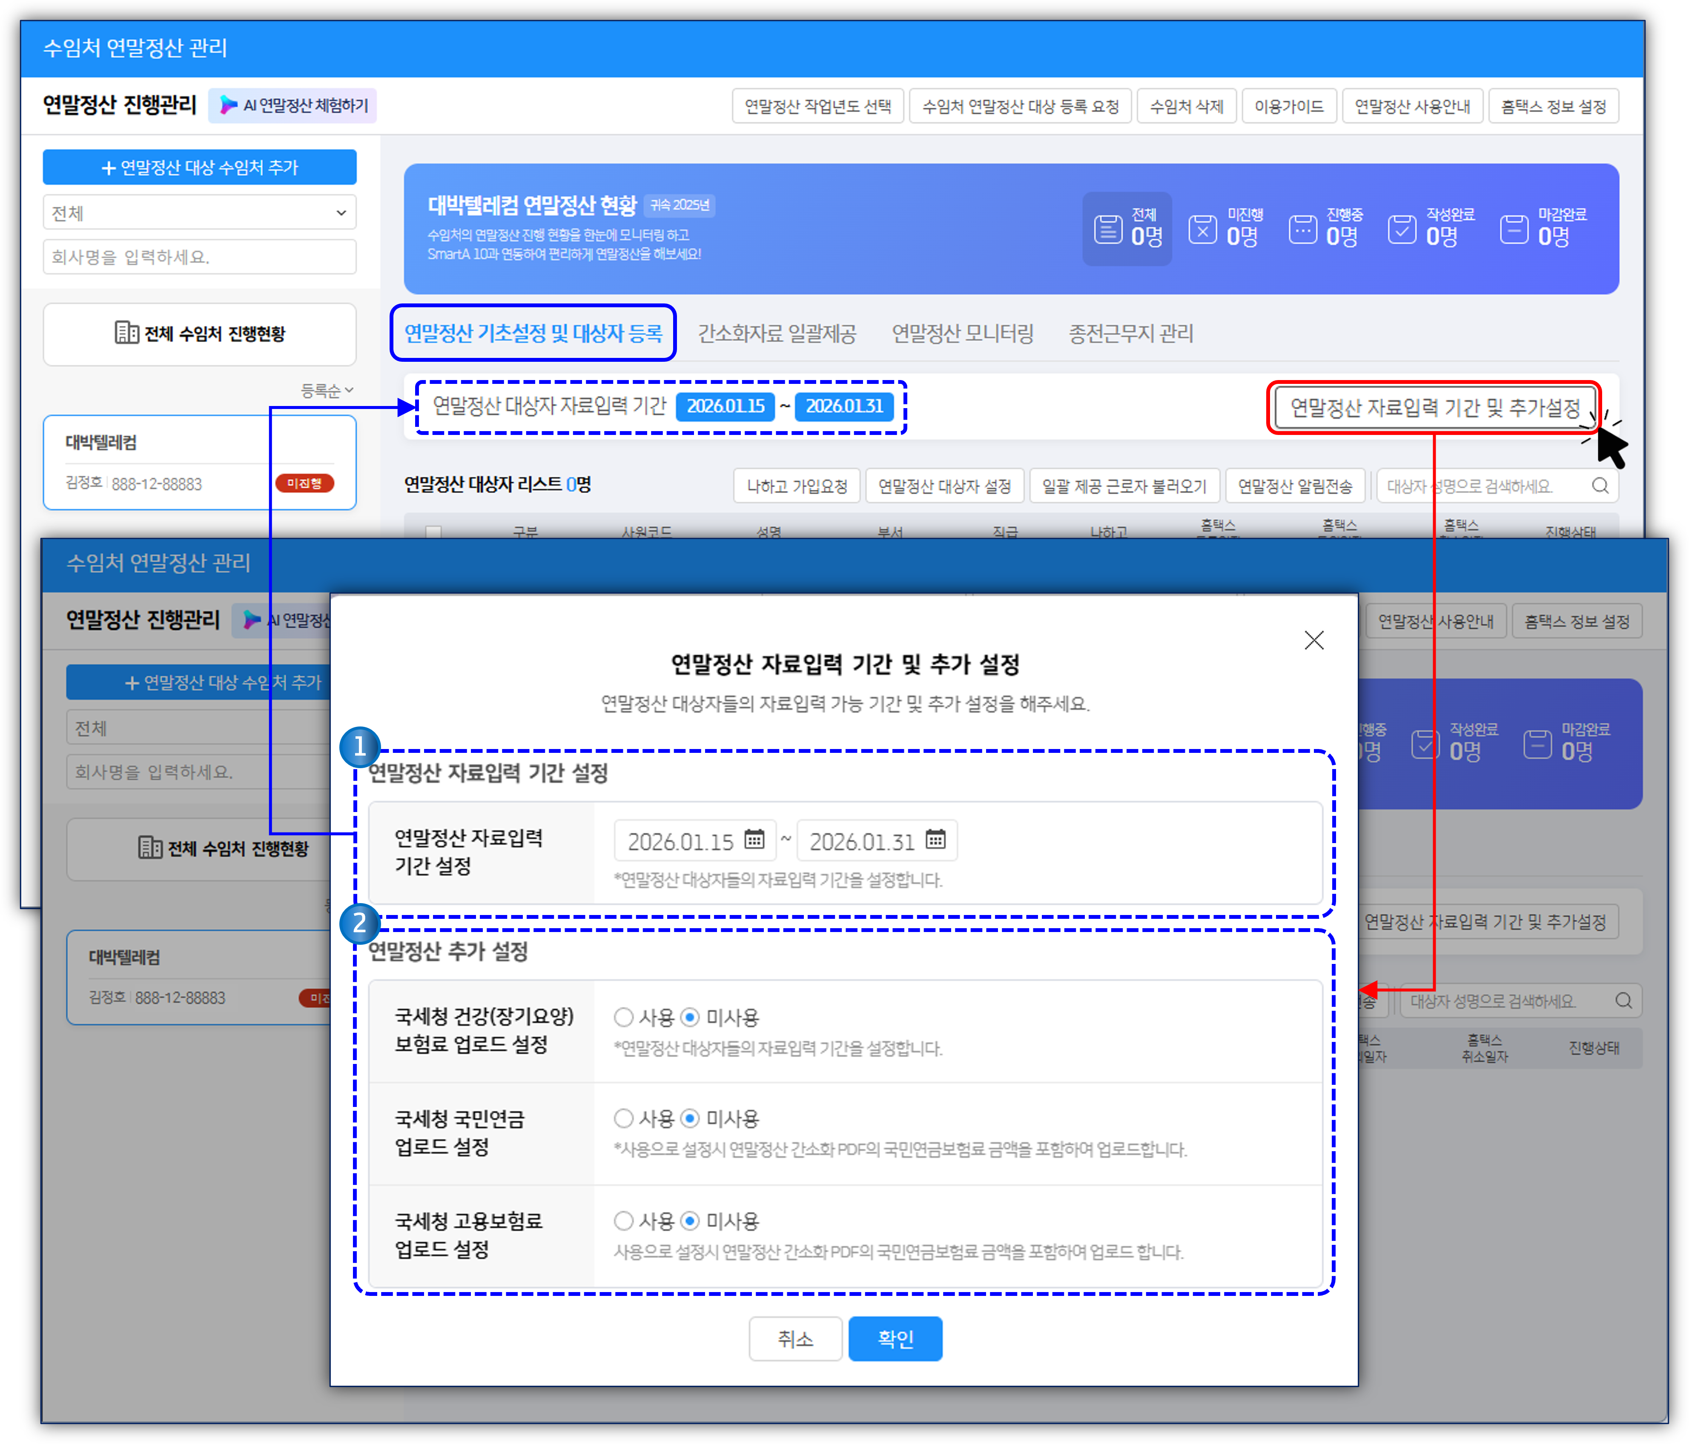
Task: Click the 미진행 badge on the upper window's 대박텔레컴 card
Action: coord(304,483)
